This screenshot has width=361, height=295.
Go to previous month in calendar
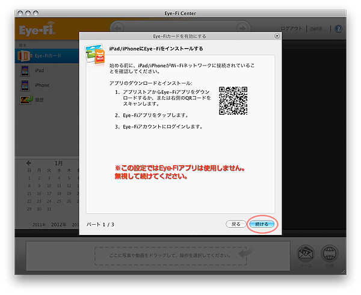[28, 163]
